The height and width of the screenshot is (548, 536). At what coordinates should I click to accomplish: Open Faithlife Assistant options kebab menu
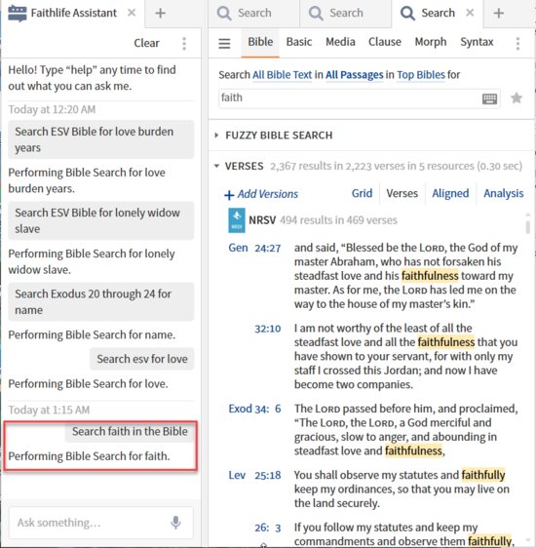click(184, 44)
